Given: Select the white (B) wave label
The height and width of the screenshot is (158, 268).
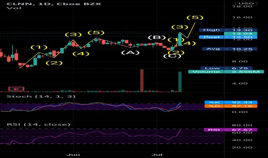Looking at the screenshot, I should pyautogui.click(x=157, y=38).
